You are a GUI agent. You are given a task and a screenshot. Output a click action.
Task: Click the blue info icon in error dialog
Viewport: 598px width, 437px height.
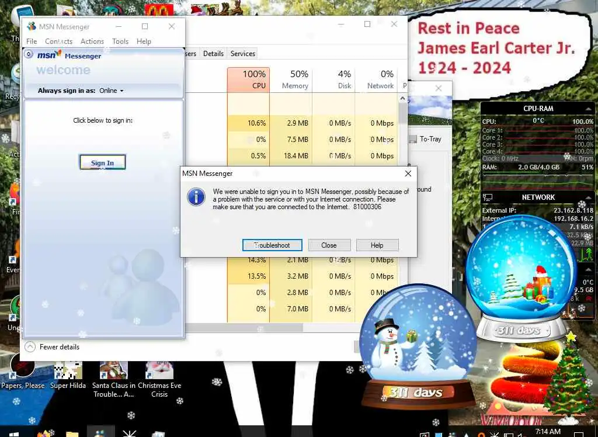coord(196,197)
